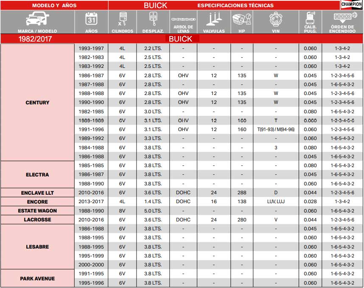Image resolution: width=364 pixels, height=288 pixels.
Task: Click the 2000-2000 years cell
Action: 91,265
